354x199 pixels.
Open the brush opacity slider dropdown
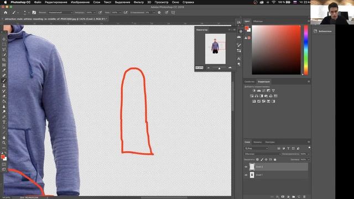coord(95,13)
